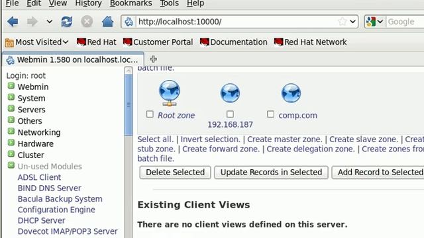Screen dimensions: 424x238
Task: Reload the current page
Action: point(66,22)
